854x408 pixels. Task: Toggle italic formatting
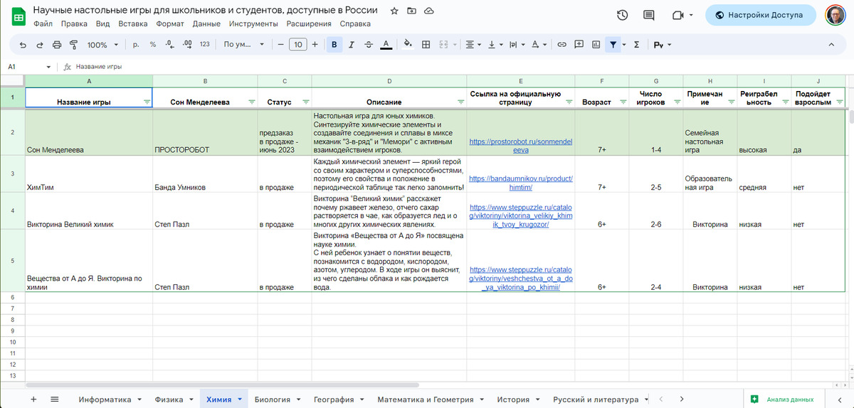[351, 45]
